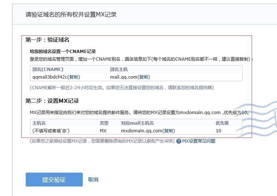Click the 第一步：验证域名 heading
The image size is (277, 196).
point(47,40)
